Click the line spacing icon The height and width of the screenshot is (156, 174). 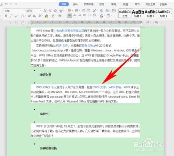tap(95, 16)
